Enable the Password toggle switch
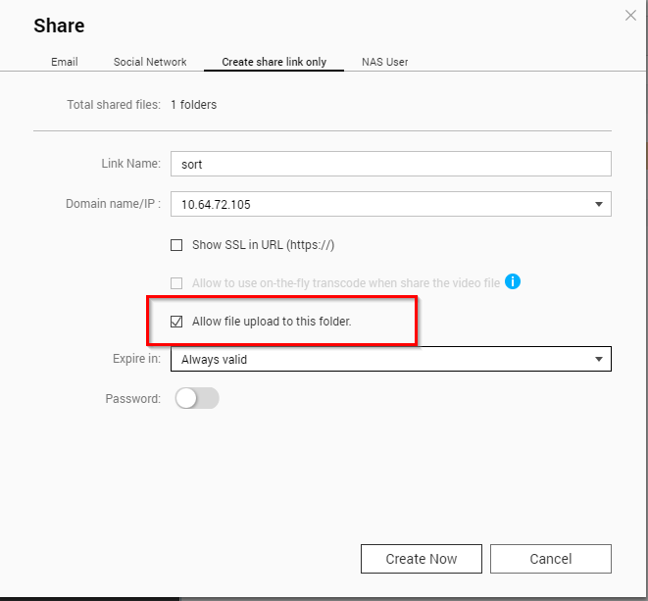This screenshot has width=648, height=601. click(x=196, y=398)
